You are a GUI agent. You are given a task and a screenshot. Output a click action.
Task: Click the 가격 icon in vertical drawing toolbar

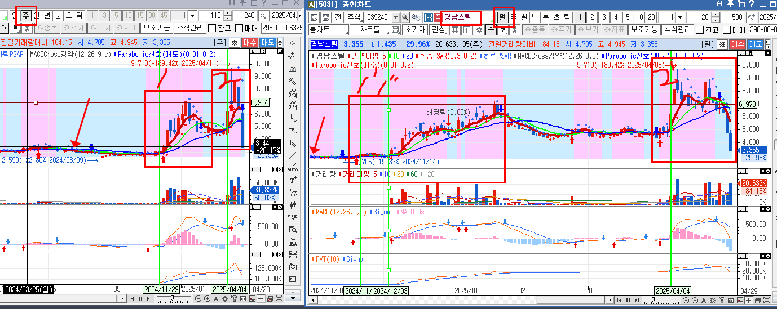(x=292, y=93)
